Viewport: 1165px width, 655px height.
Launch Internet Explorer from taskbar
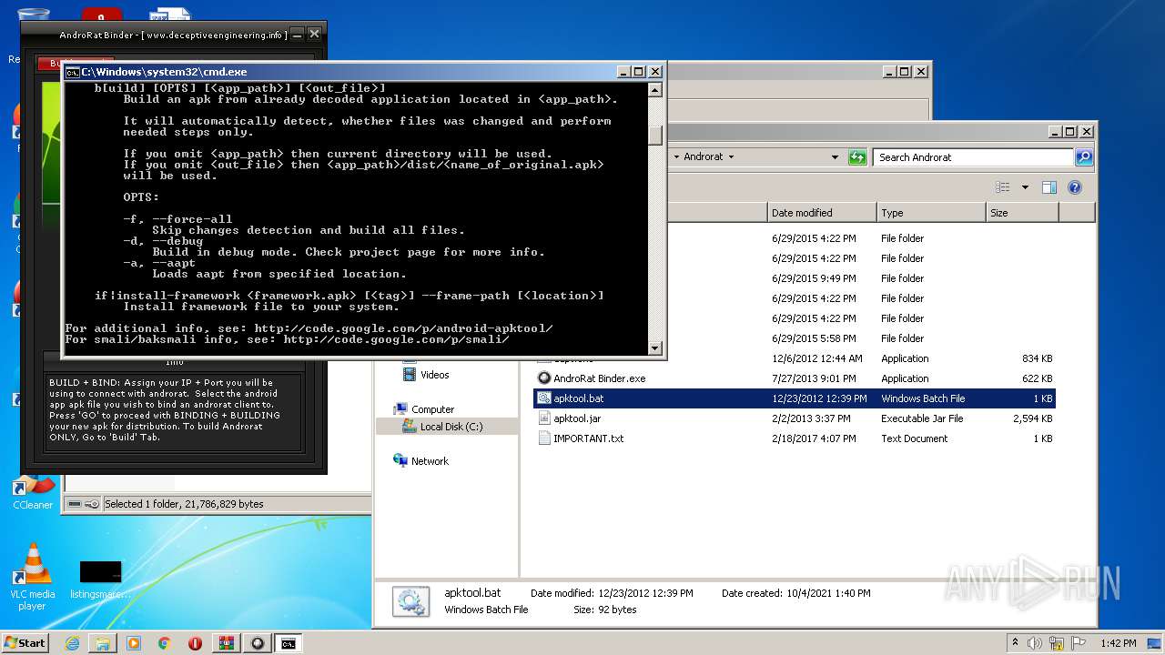coord(72,643)
